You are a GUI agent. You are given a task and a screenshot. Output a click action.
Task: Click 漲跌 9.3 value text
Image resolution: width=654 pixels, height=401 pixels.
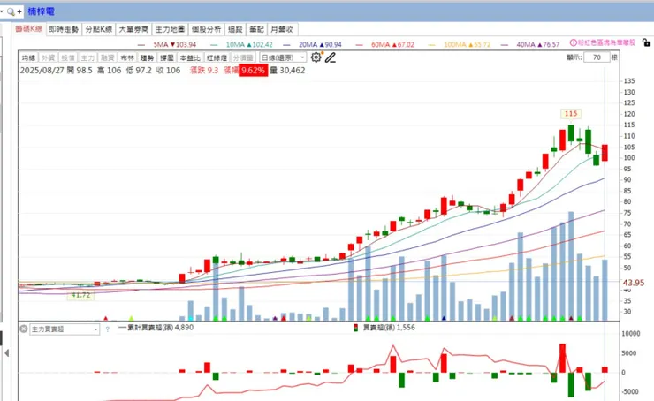click(x=204, y=70)
